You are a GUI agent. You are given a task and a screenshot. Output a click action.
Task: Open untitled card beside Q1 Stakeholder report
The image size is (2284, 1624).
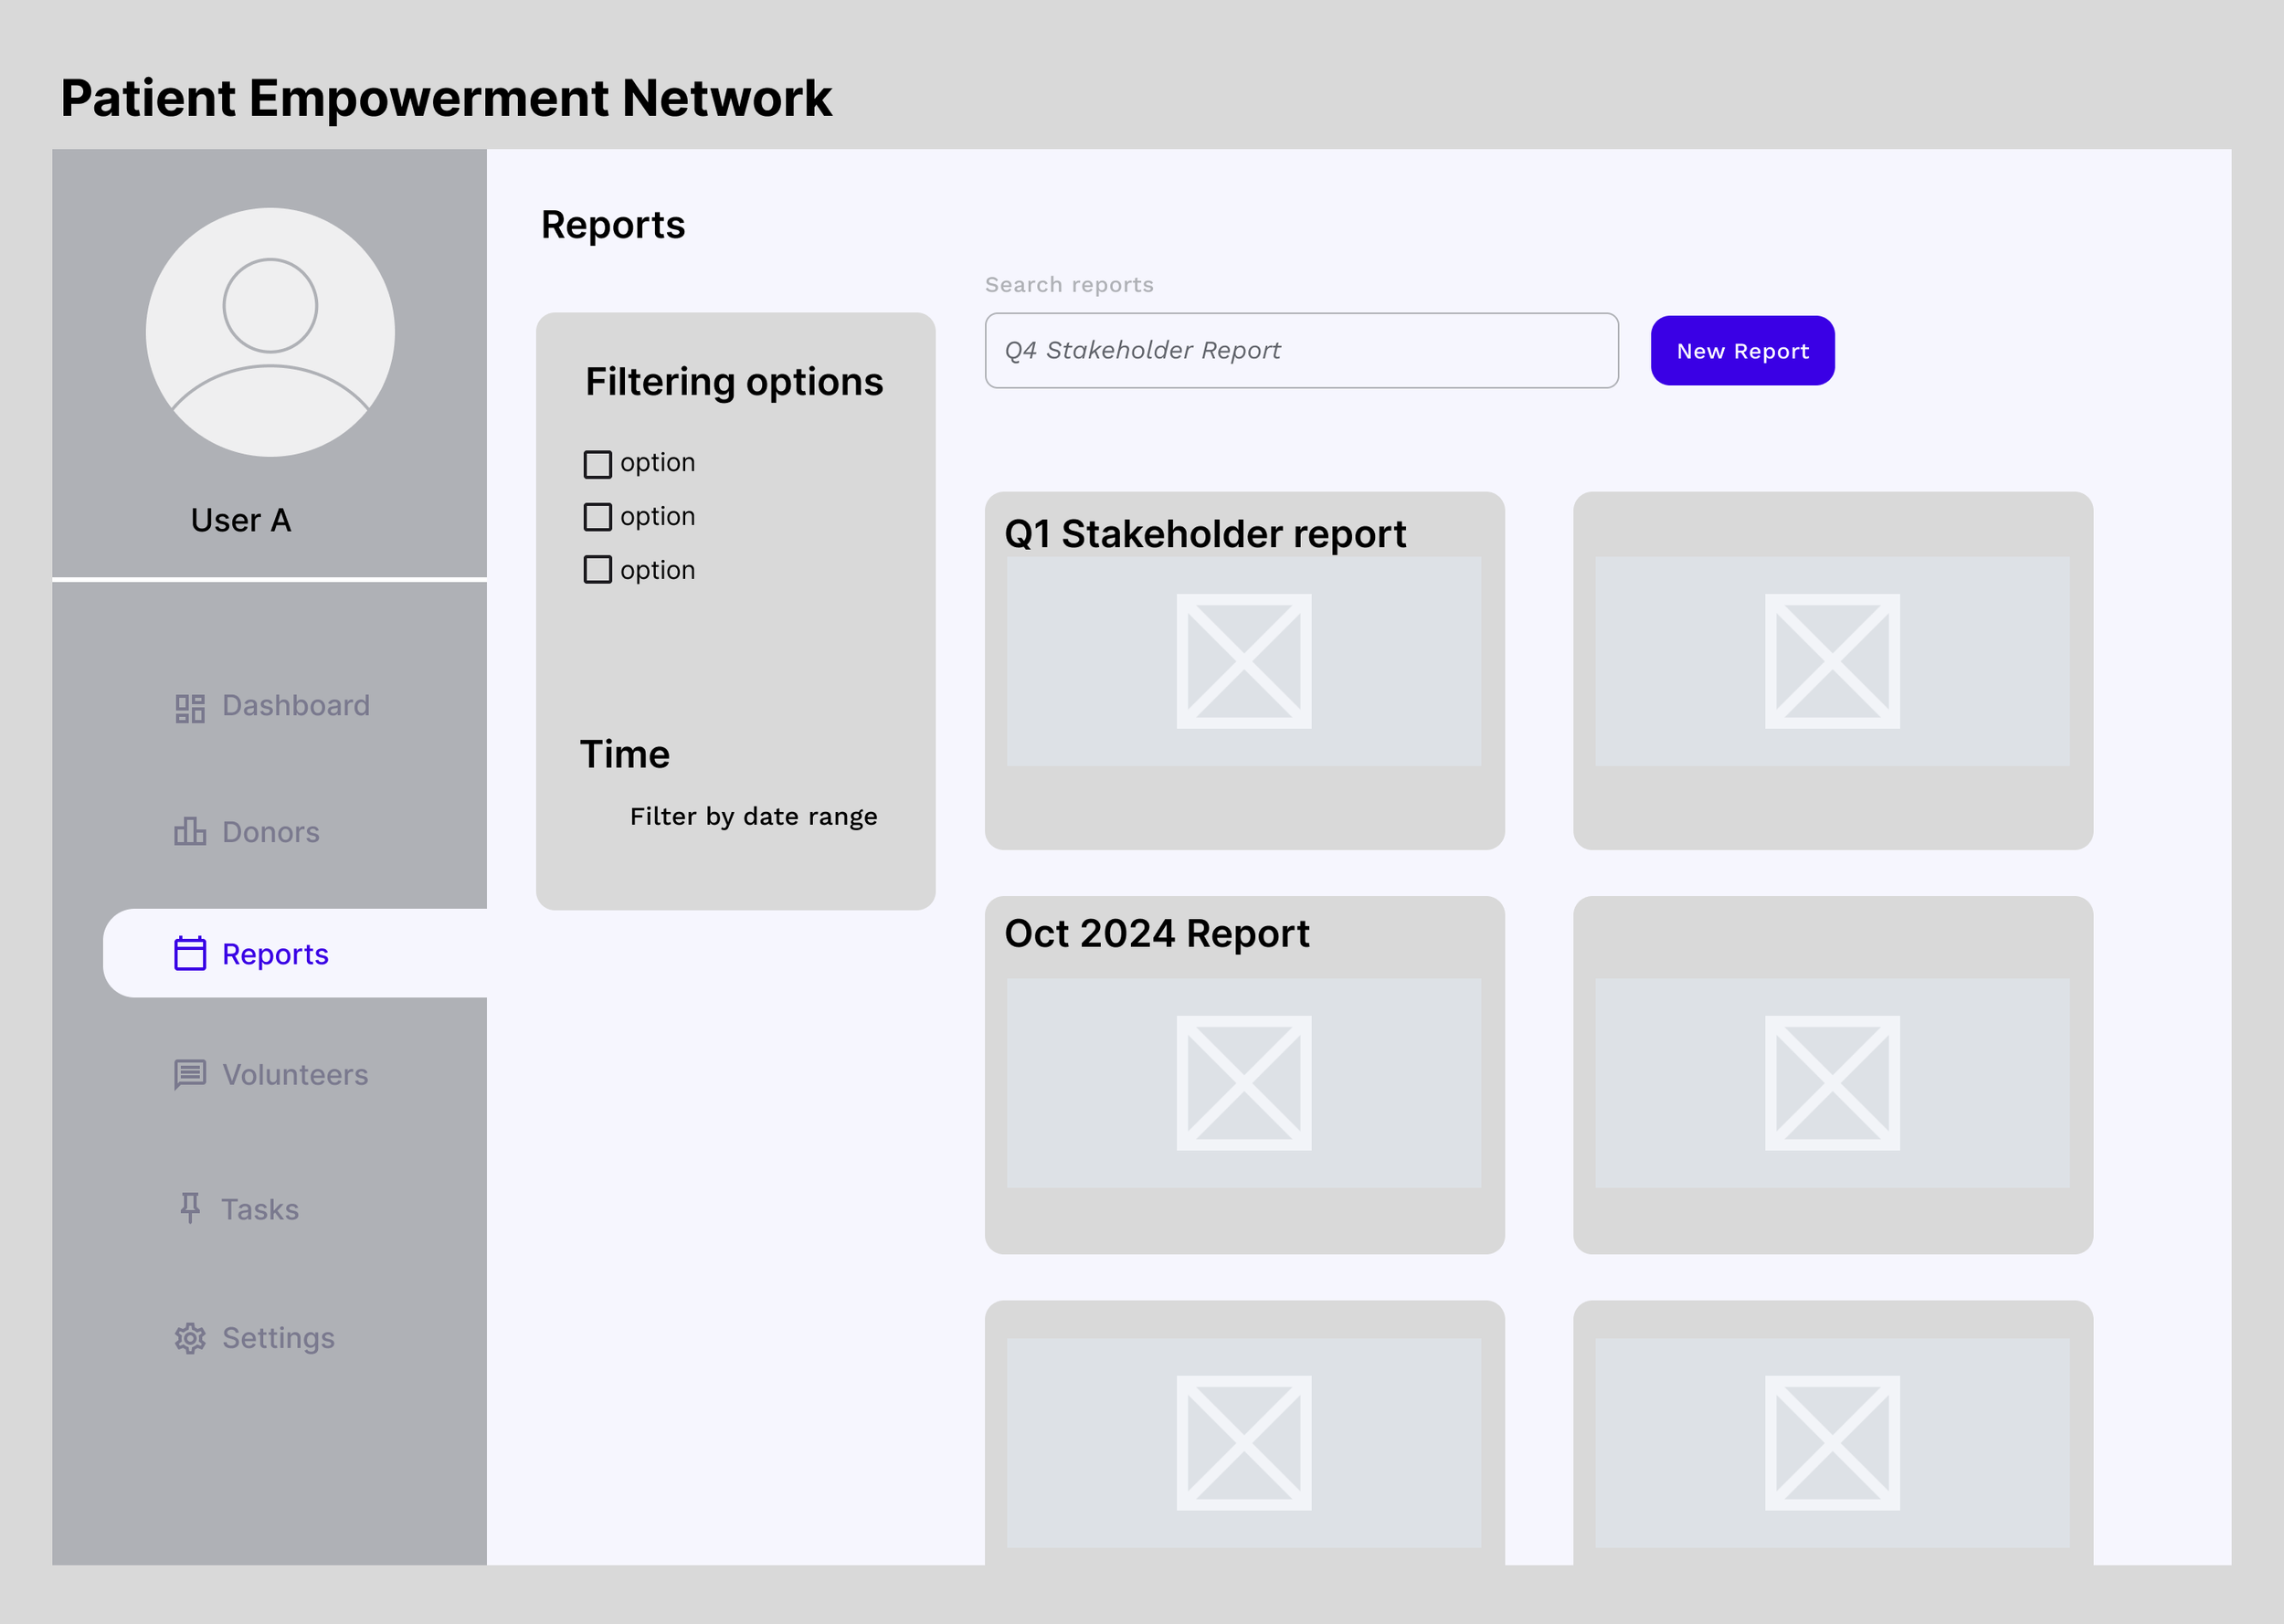coord(1832,670)
